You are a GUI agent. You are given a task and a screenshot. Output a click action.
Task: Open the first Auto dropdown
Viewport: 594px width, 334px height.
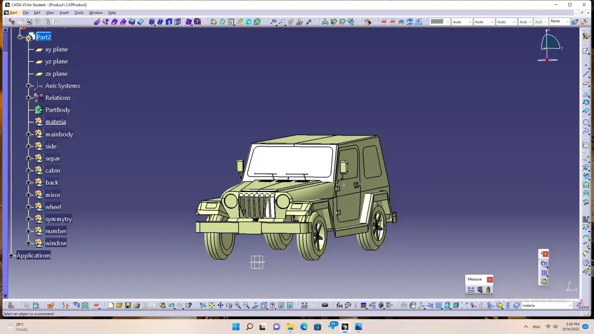469,22
